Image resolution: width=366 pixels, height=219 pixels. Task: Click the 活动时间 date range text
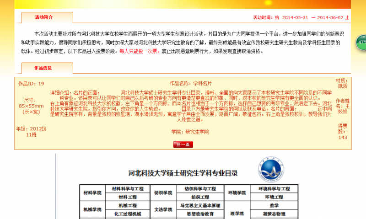(301, 17)
